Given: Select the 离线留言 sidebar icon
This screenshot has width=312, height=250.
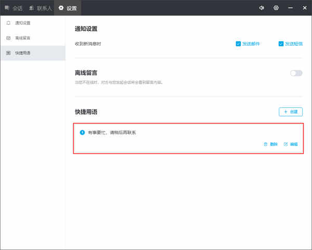Looking at the screenshot, I should click(x=8, y=38).
